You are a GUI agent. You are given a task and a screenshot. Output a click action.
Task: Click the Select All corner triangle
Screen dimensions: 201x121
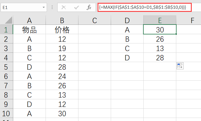tap(9, 20)
